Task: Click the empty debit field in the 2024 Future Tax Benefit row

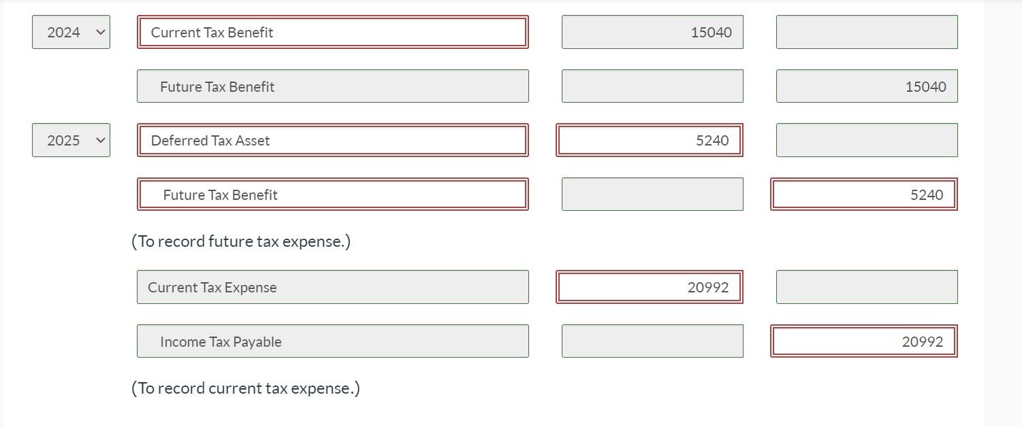Action: (652, 86)
